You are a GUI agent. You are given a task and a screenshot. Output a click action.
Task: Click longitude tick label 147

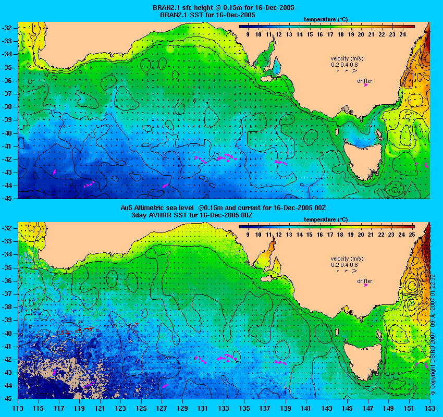pos(368,408)
